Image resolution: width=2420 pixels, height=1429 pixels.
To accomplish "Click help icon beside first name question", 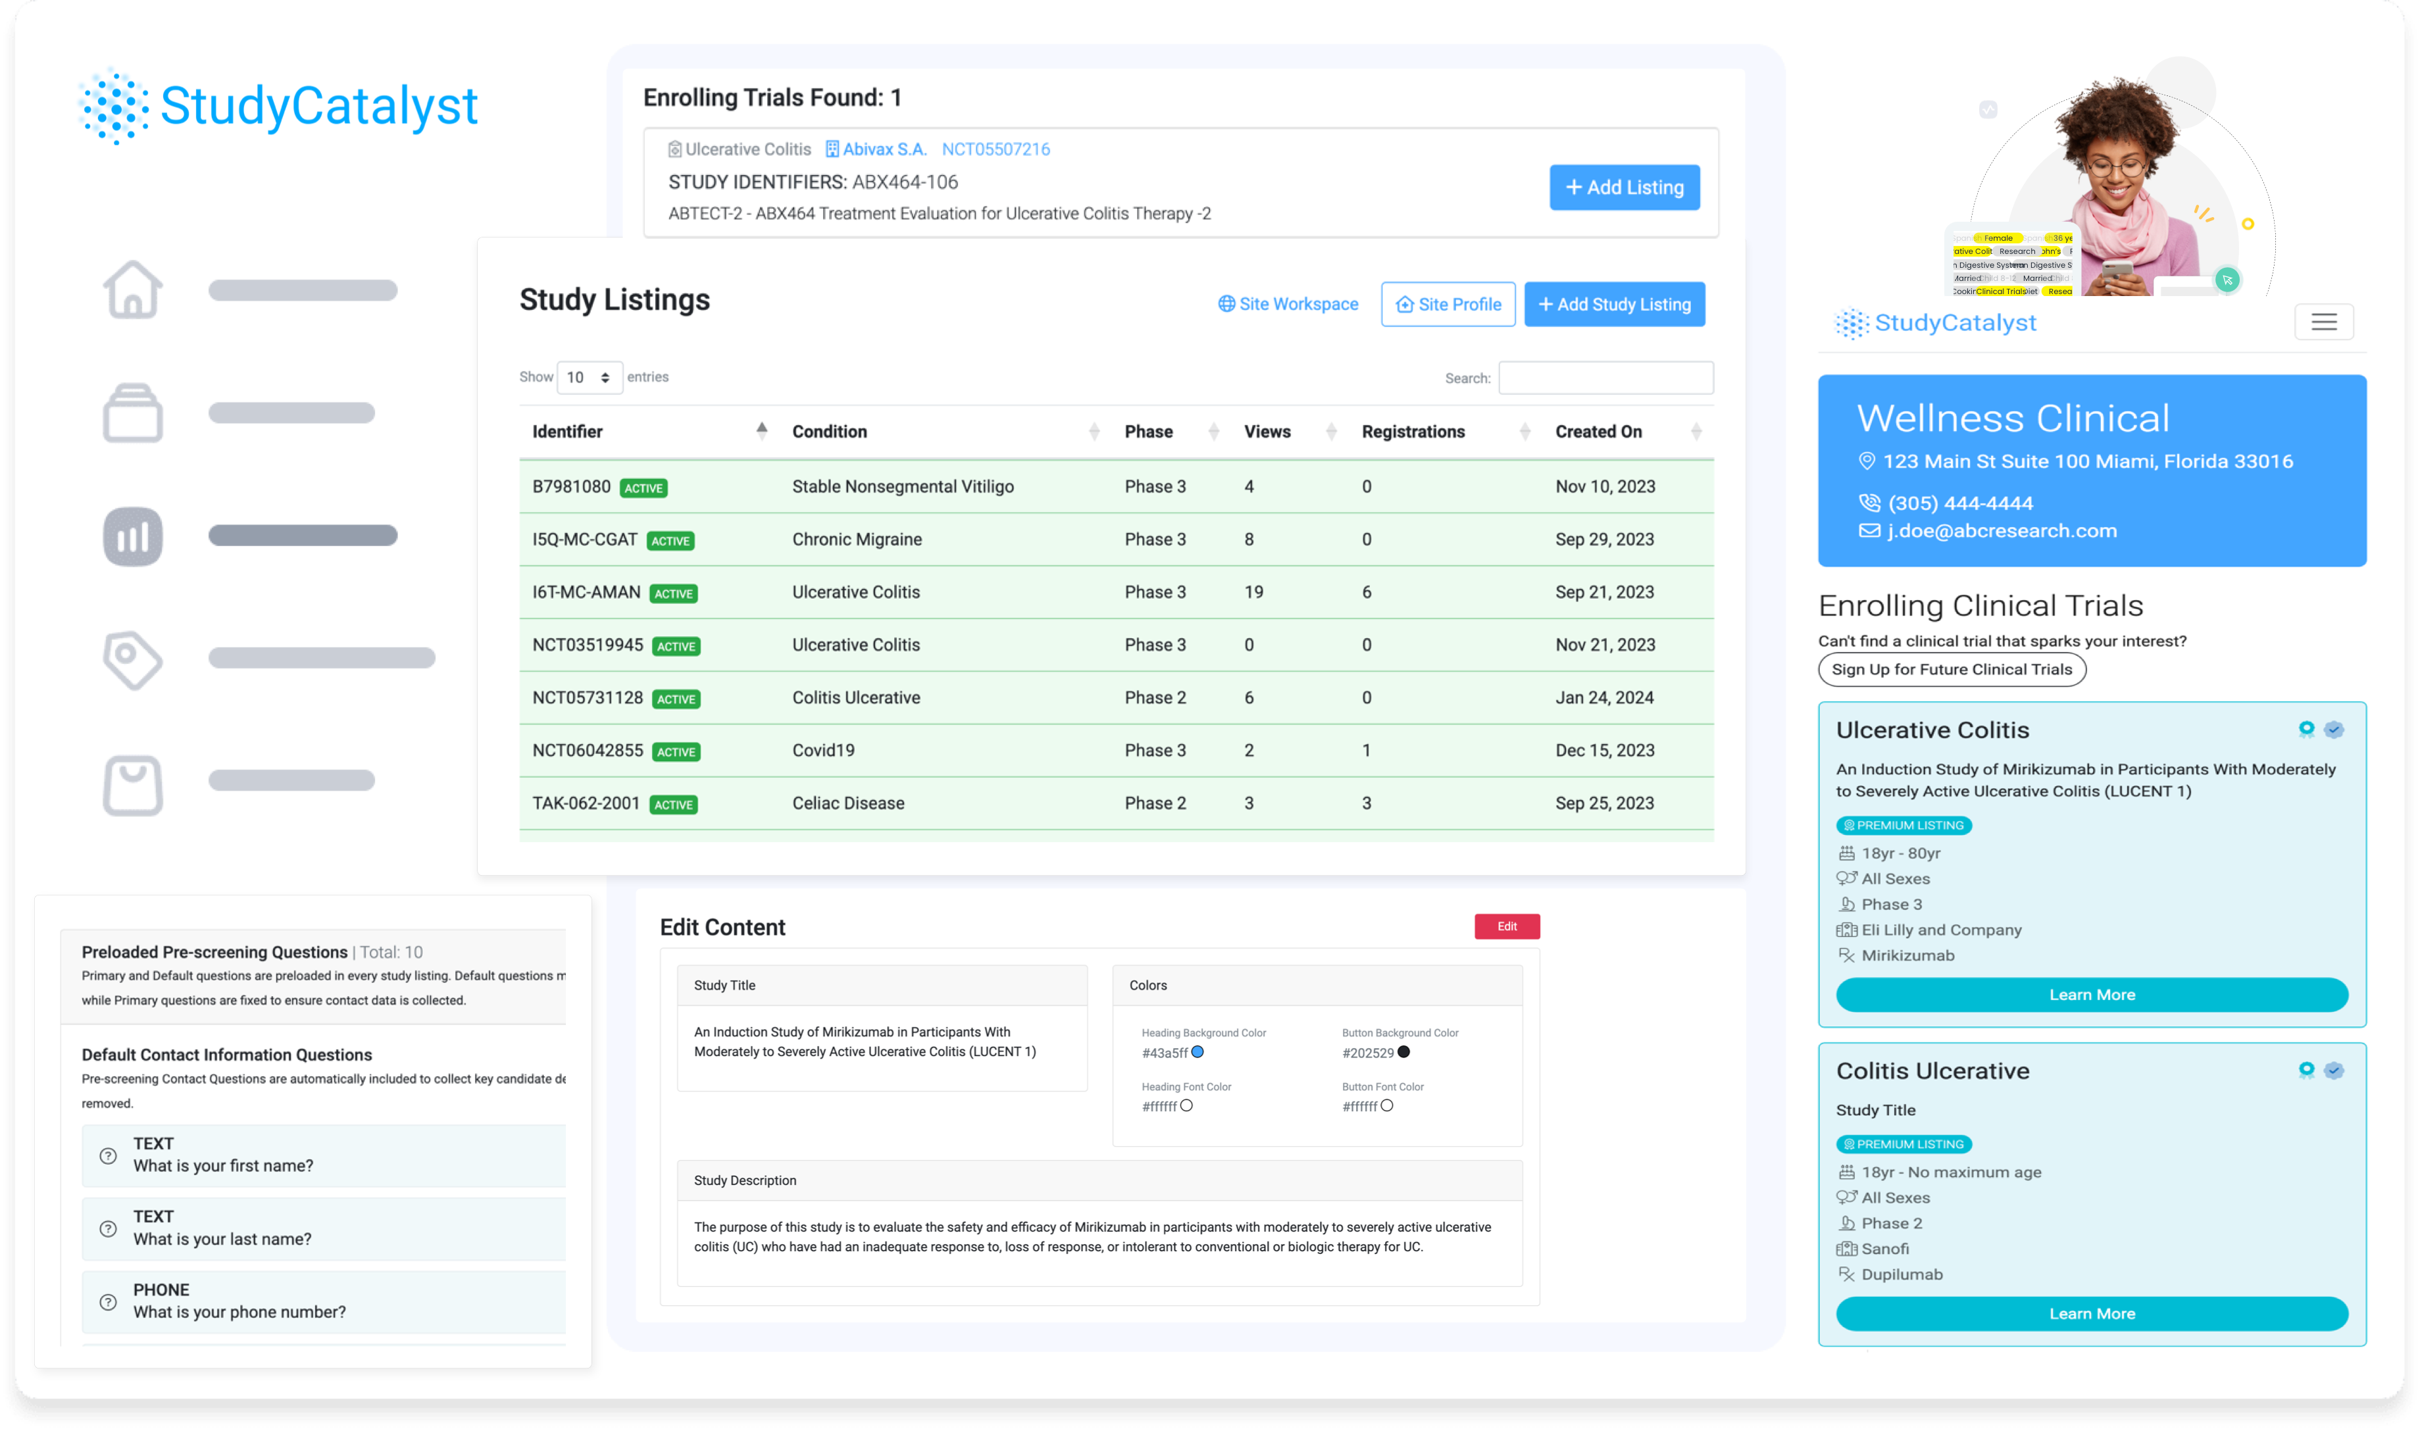I will pyautogui.click(x=109, y=1155).
